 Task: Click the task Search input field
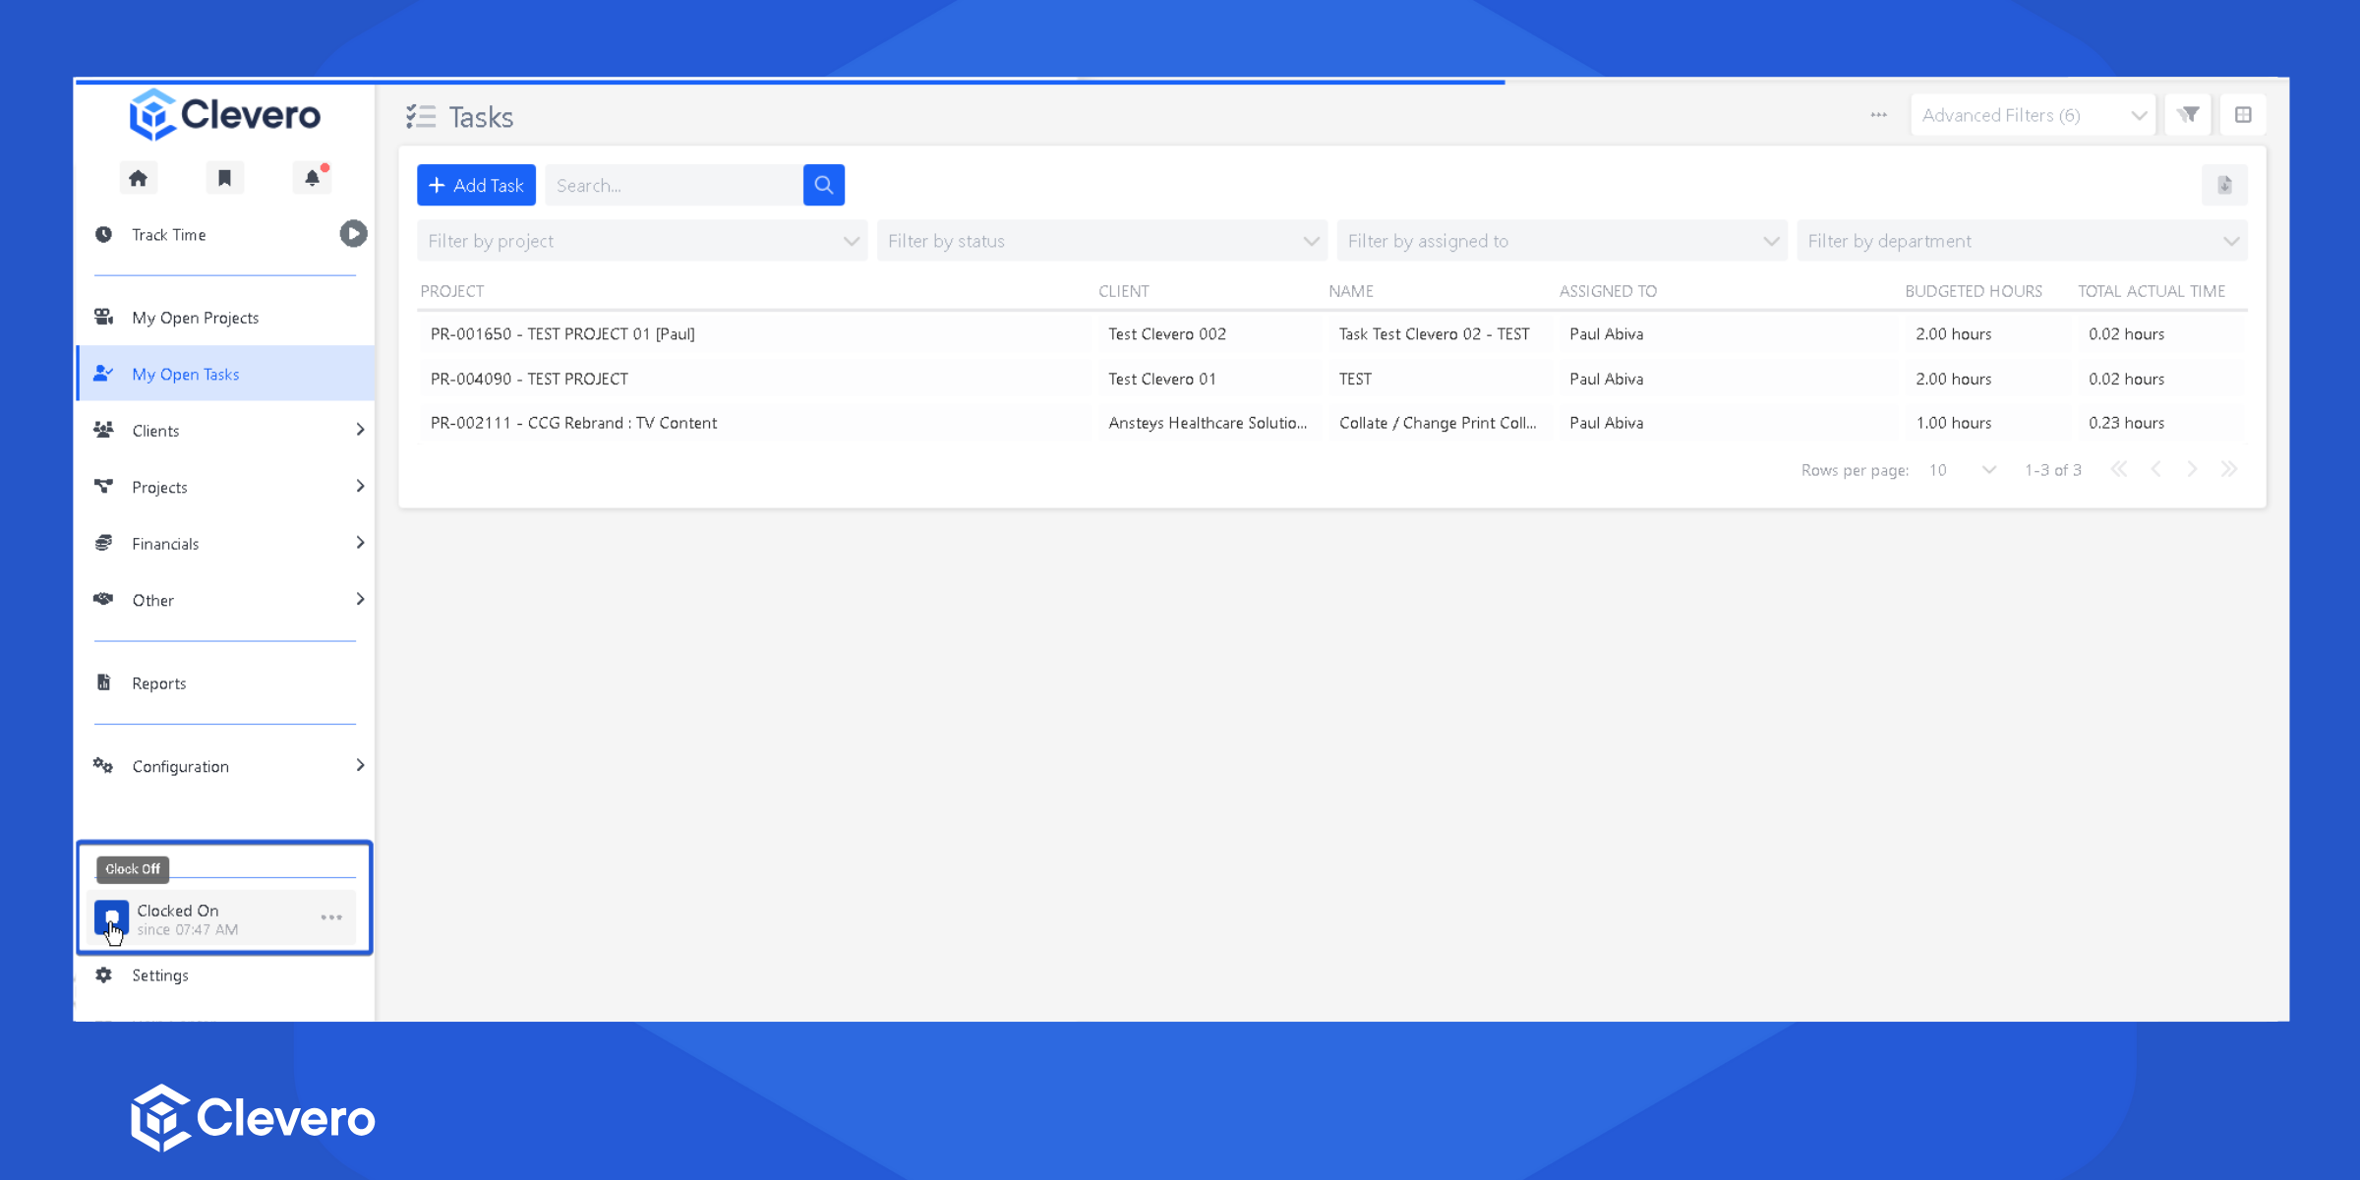674,185
